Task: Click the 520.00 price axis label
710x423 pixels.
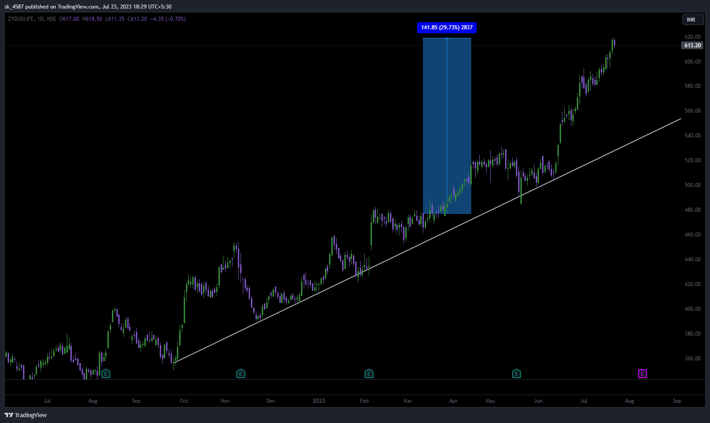Action: [692, 160]
